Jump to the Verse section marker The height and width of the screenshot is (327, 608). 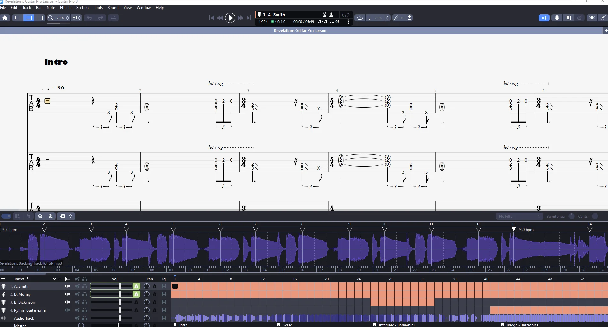click(x=287, y=325)
